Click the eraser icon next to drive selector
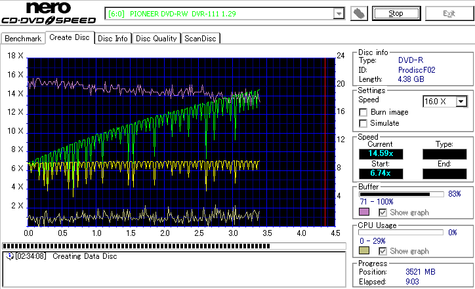Image resolution: width=475 pixels, height=289 pixels. 359,14
